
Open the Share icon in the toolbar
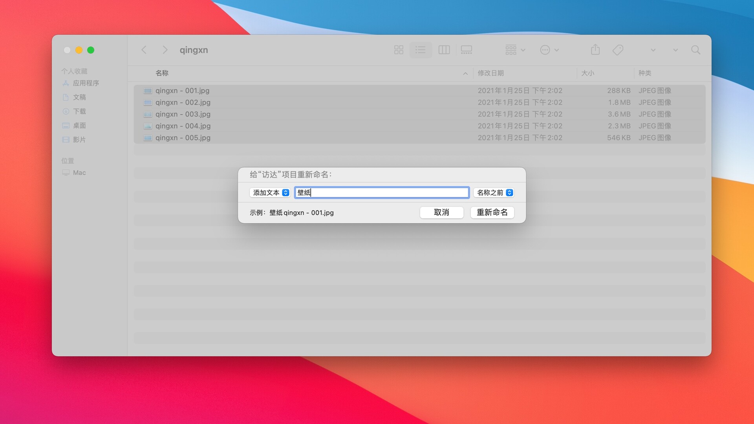pos(595,50)
